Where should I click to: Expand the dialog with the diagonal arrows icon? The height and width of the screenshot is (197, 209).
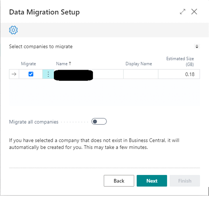(x=183, y=12)
